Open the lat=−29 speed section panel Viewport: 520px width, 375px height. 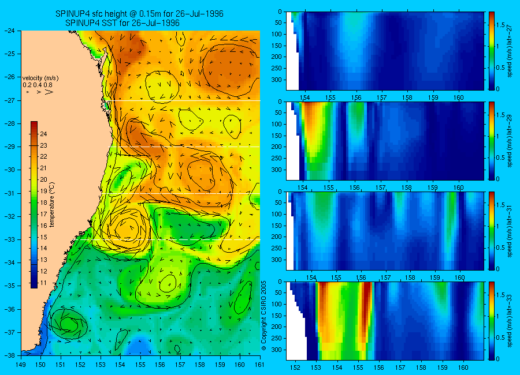385,141
